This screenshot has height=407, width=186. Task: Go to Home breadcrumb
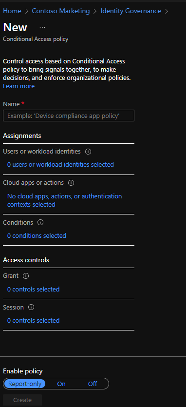(12, 11)
